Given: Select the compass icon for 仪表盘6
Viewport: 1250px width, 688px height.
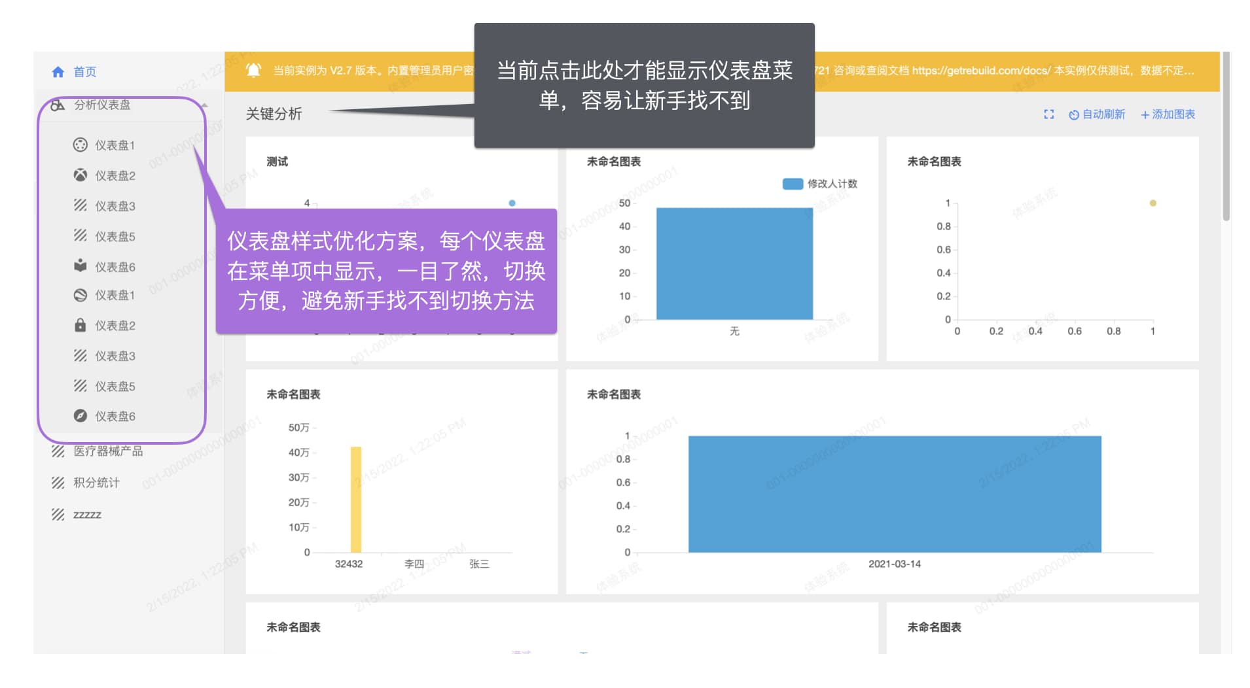Looking at the screenshot, I should point(80,416).
